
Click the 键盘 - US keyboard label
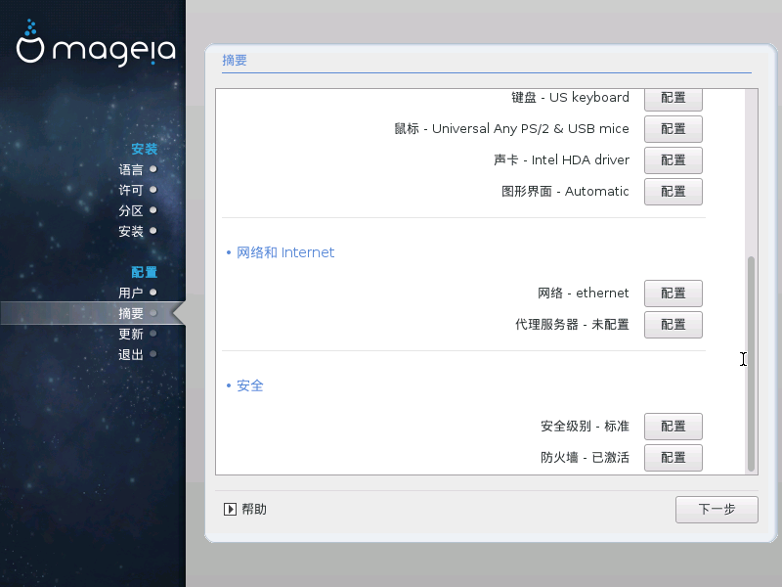point(570,97)
